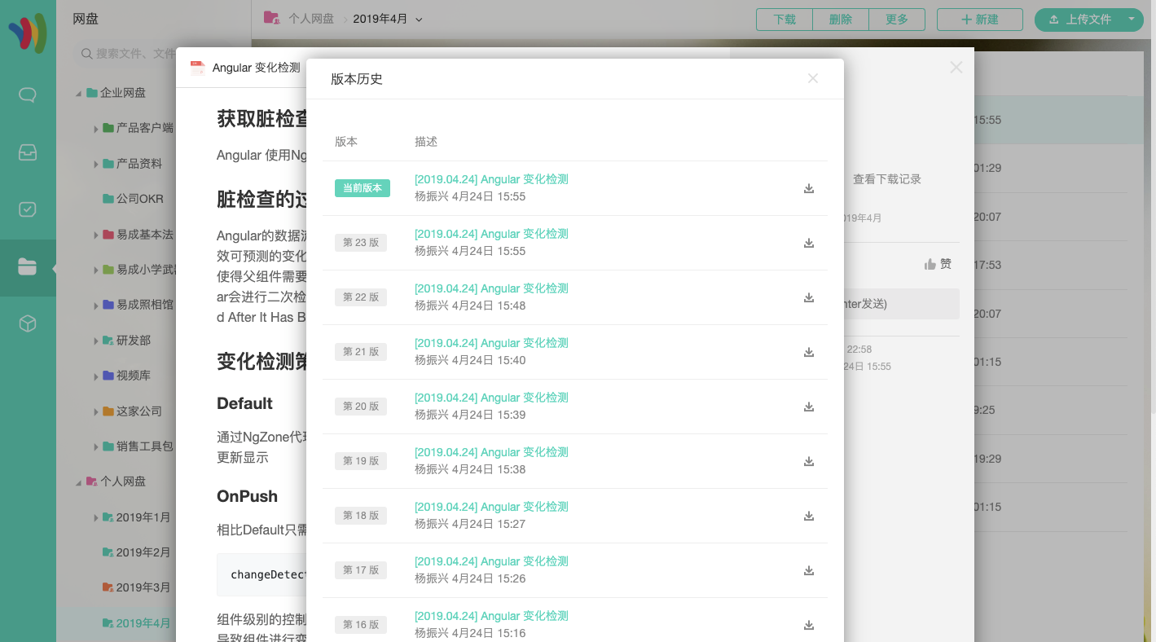
Task: Close the document preview panel
Action: [x=956, y=68]
